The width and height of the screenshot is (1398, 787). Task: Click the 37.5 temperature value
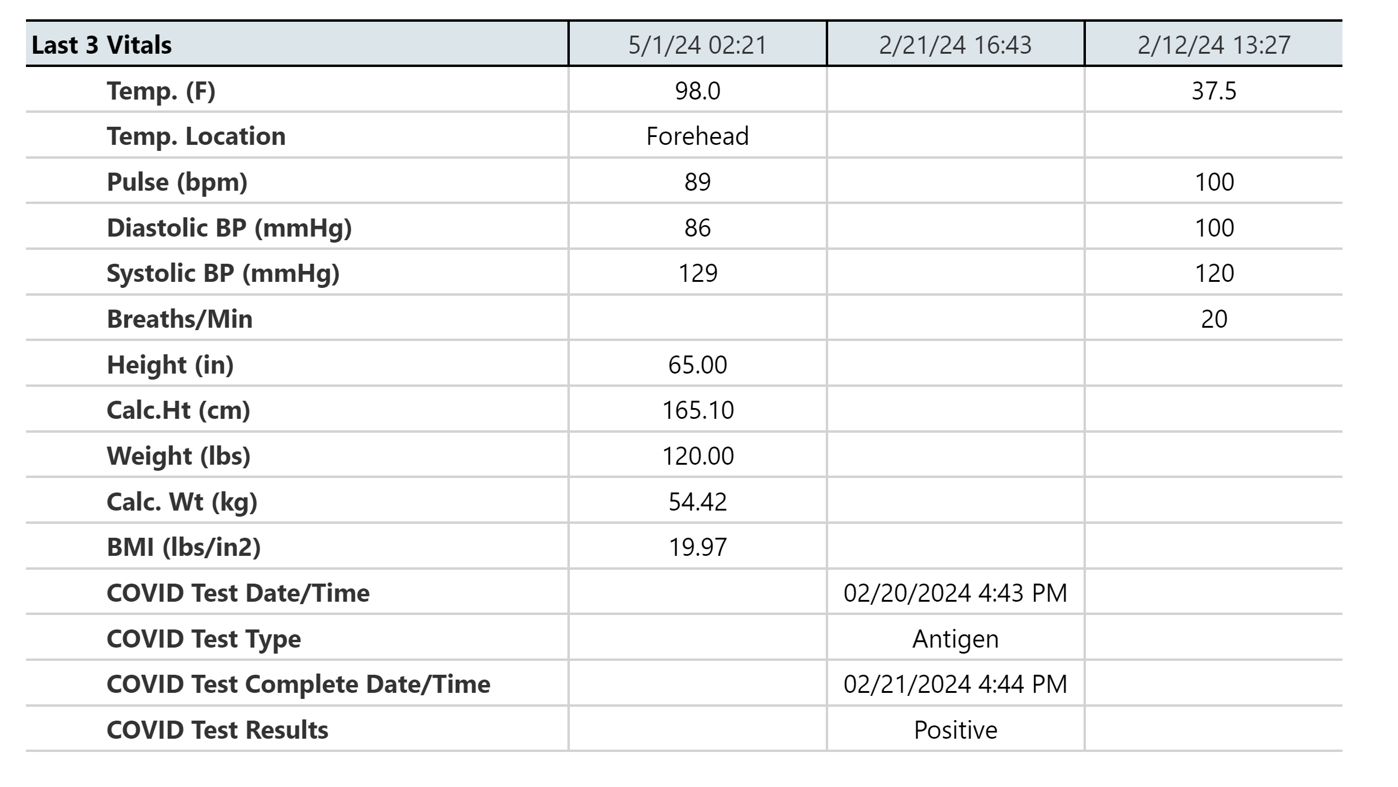pyautogui.click(x=1214, y=91)
